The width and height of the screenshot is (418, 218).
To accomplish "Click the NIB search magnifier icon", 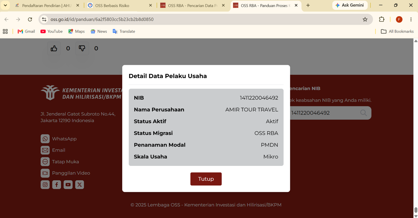I will [x=363, y=113].
